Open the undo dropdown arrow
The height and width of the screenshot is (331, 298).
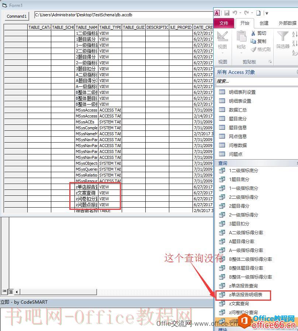coord(240,13)
